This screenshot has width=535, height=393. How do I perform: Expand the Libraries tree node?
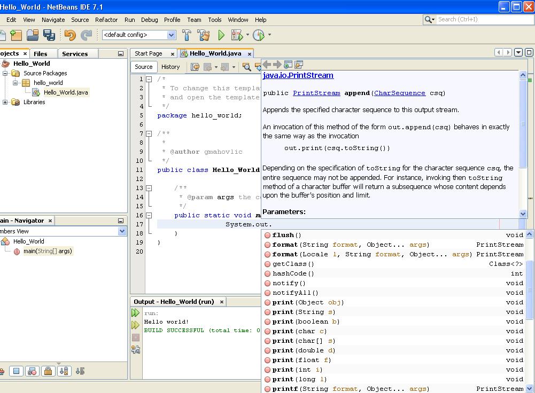[x=5, y=102]
